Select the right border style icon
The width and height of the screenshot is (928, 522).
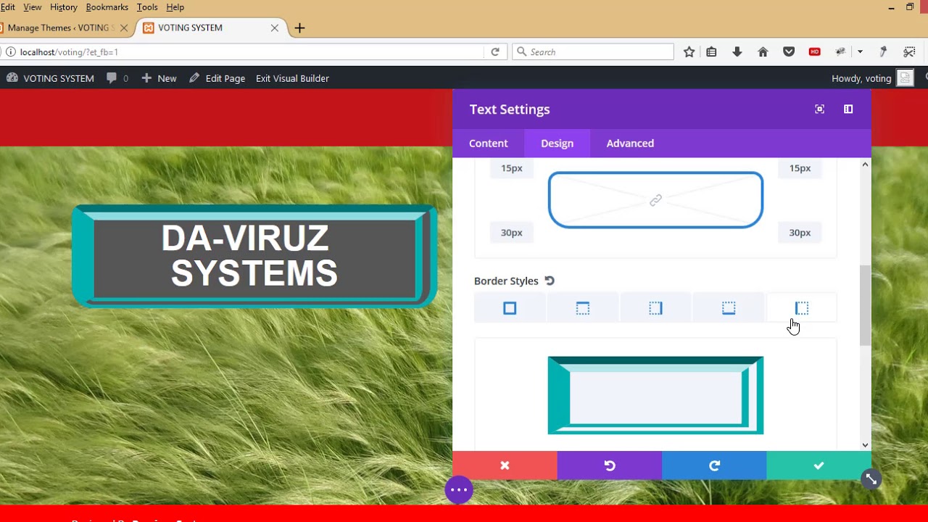(655, 308)
